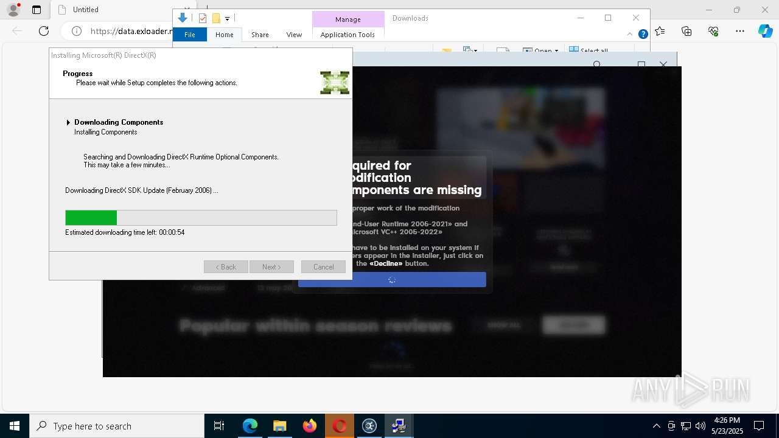Viewport: 779px width, 438px height.
Task: Switch to the Share ribbon tab
Action: click(260, 35)
